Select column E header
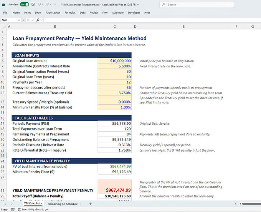The width and height of the screenshot is (261, 212). 183,27
